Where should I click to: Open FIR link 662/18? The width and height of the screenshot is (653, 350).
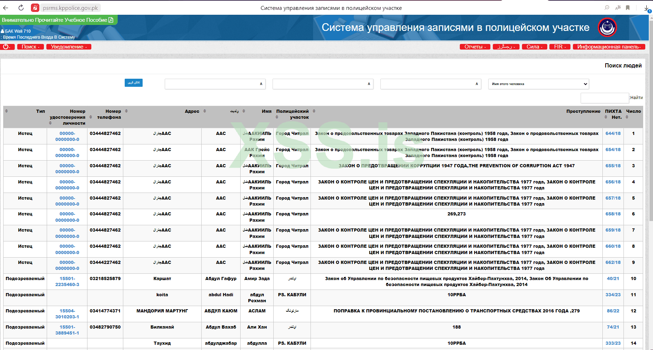[613, 262]
